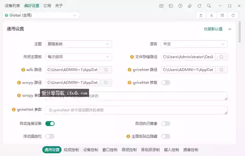The image size is (245, 156).
Task: Open scheduled tasks clock icon
Action: (x=180, y=6)
